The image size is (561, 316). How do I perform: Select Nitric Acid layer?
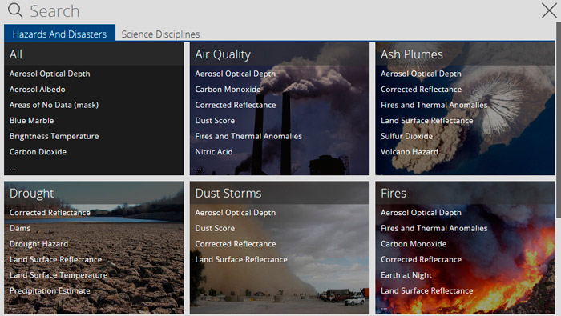[214, 152]
